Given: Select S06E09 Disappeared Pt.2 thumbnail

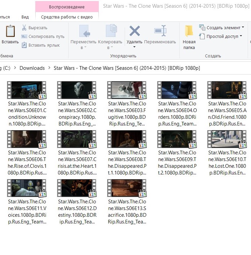Looking at the screenshot, I should click(177, 139).
